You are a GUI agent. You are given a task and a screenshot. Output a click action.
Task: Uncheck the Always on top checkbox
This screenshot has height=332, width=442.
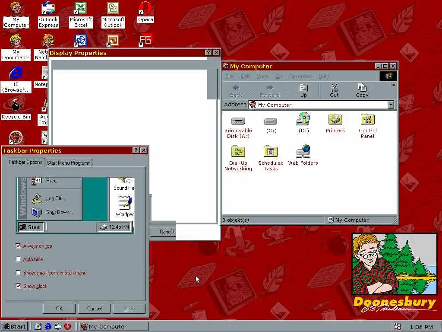click(x=18, y=246)
